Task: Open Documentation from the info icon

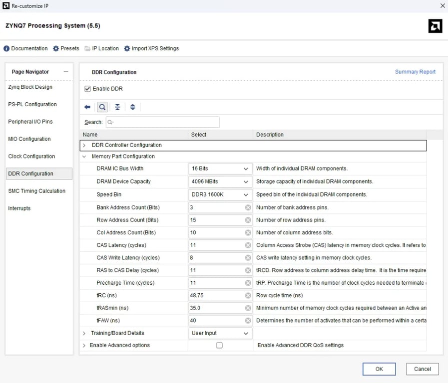Action: [x=7, y=48]
